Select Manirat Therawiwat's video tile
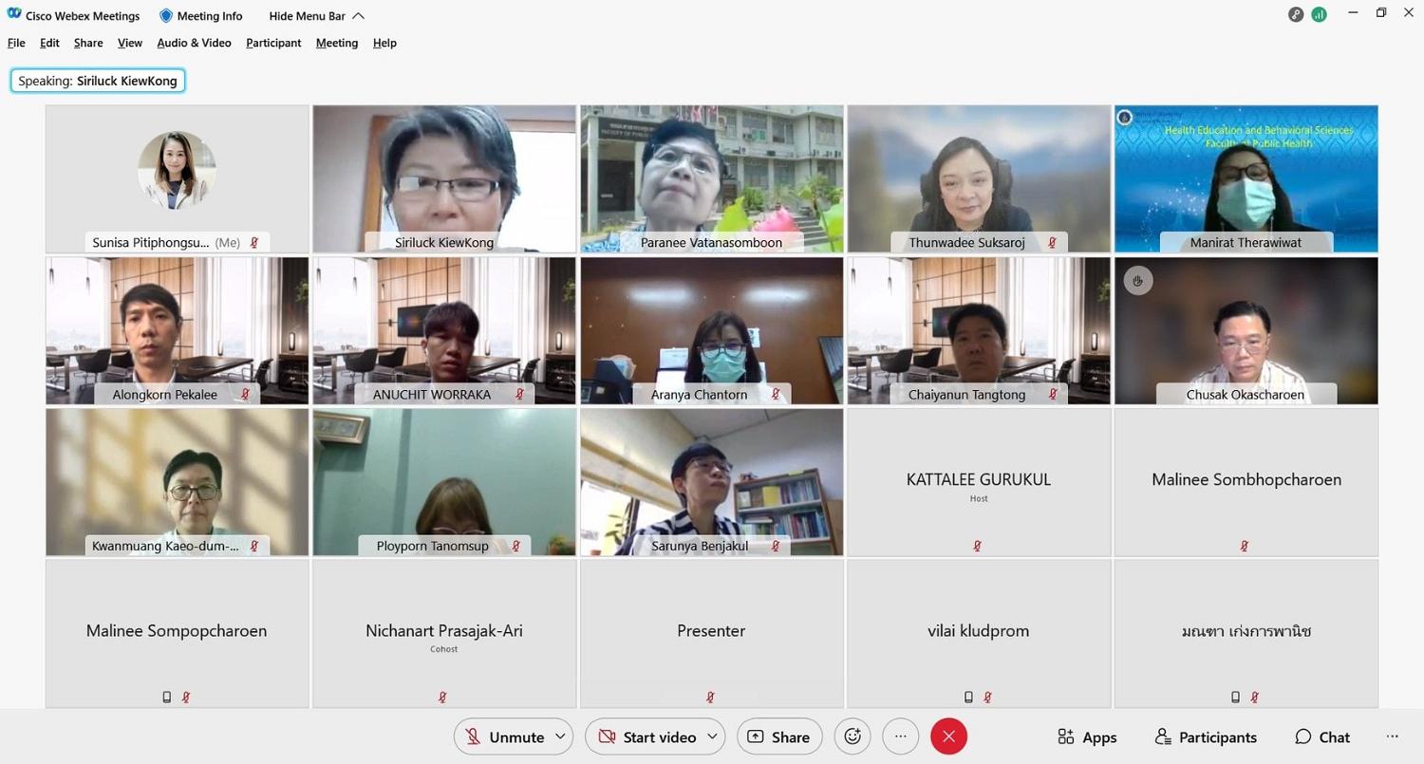The width and height of the screenshot is (1424, 764). pos(1246,178)
